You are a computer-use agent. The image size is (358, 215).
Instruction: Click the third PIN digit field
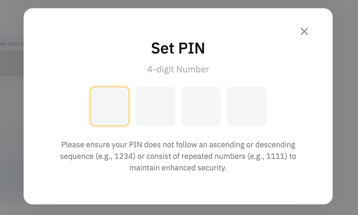click(201, 106)
